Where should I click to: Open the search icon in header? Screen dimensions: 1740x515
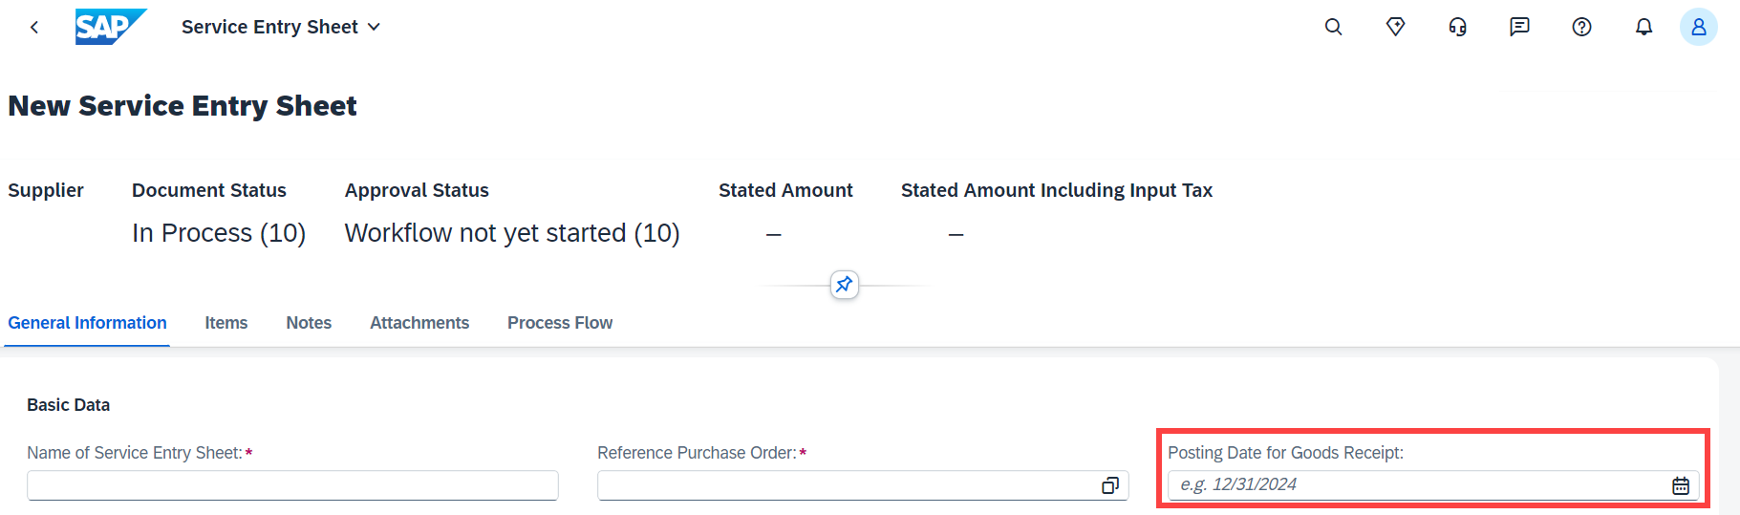pos(1334,27)
